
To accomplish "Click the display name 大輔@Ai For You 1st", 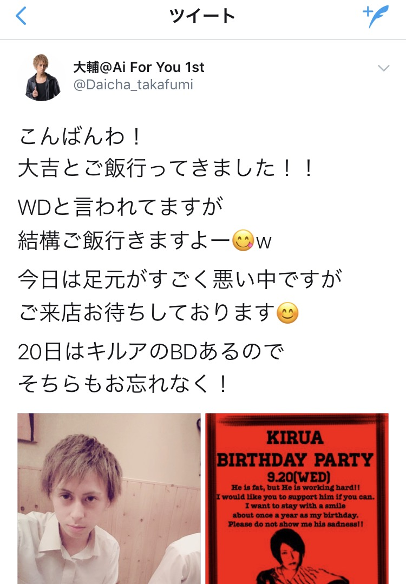I will coord(139,68).
